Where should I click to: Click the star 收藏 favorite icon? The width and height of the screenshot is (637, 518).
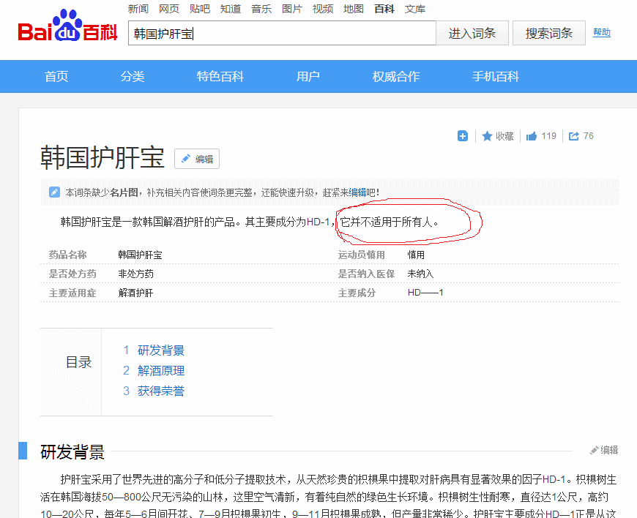coord(487,136)
